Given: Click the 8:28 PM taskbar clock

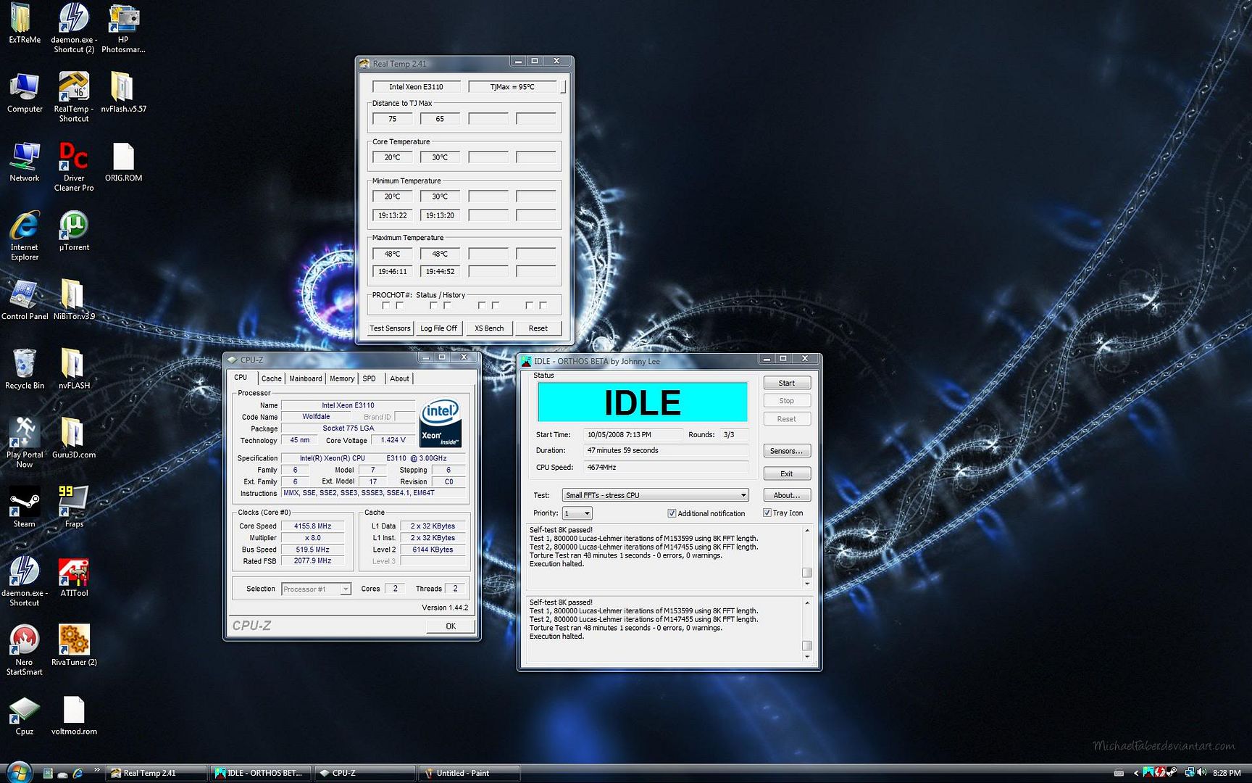Looking at the screenshot, I should point(1227,773).
